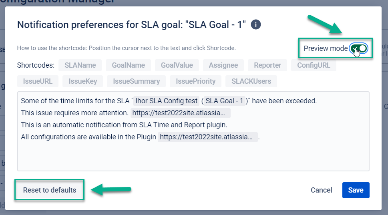388x215 pixels.
Task: Insert the Assignee shortcode
Action: point(223,65)
